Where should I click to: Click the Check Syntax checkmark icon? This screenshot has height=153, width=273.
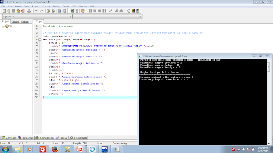110,11
